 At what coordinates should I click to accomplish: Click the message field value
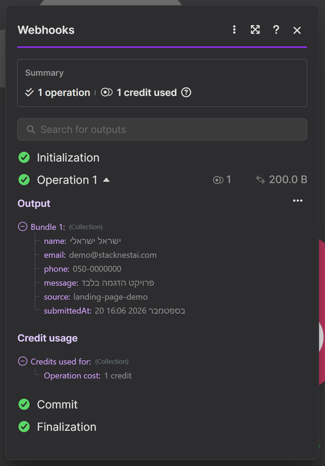click(118, 283)
